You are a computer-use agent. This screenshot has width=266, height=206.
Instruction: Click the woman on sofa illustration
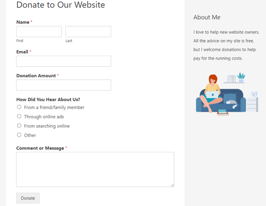(x=227, y=94)
